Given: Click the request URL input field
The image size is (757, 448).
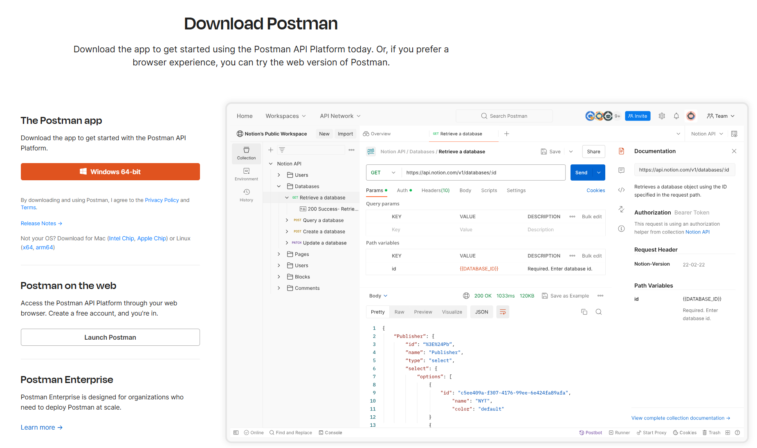Looking at the screenshot, I should (x=483, y=172).
